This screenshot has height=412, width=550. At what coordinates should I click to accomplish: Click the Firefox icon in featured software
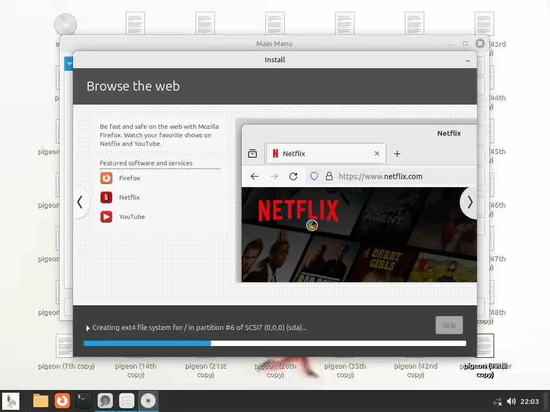coord(106,178)
